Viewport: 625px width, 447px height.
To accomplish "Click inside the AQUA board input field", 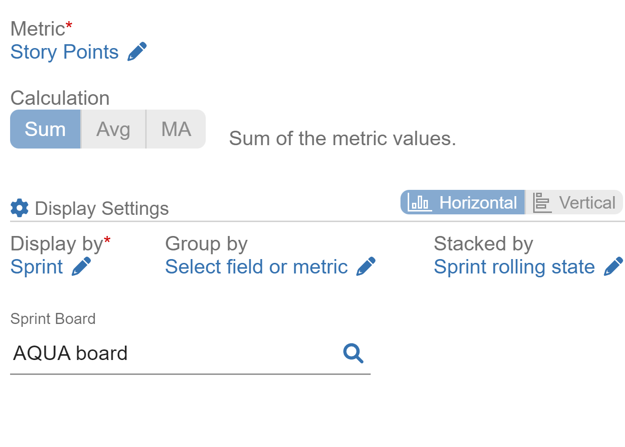I will (x=144, y=354).
